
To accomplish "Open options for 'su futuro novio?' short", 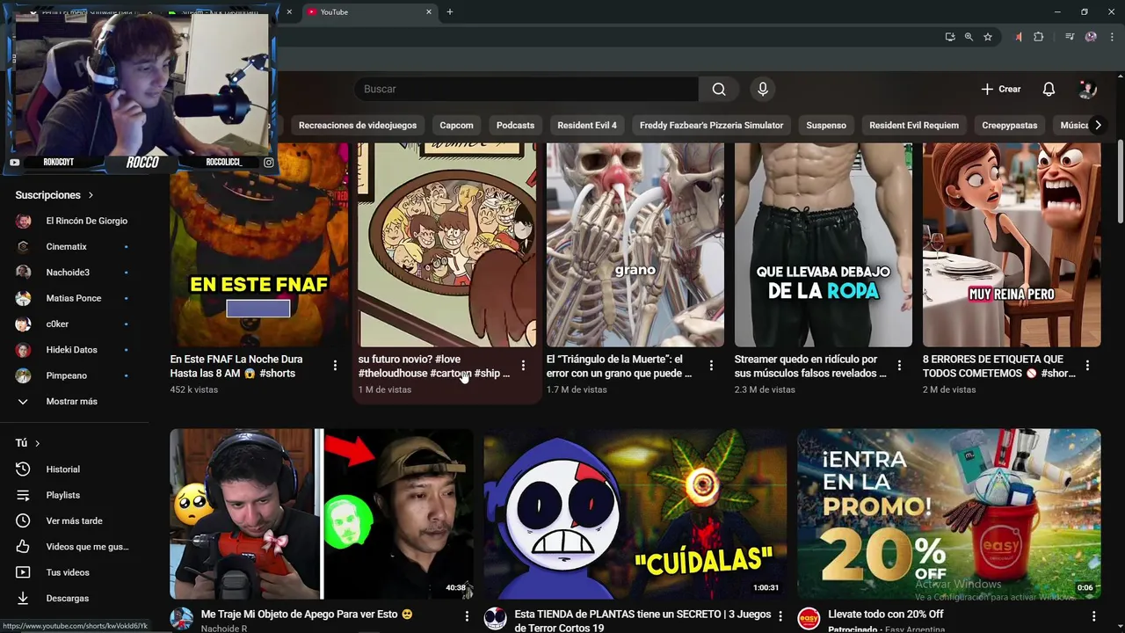I will click(x=523, y=365).
